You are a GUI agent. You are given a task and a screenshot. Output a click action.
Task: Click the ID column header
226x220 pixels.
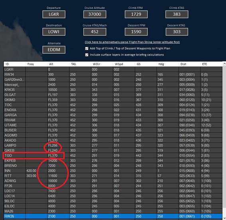(x=15, y=64)
